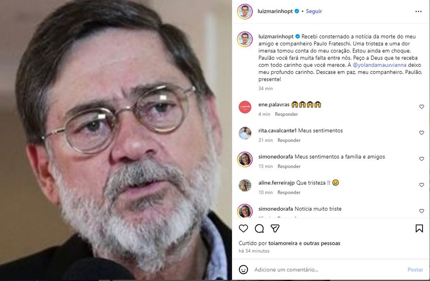Expand more replies under simonedorafa's comment
Viewport: 430px width, 281px height.
(288, 217)
